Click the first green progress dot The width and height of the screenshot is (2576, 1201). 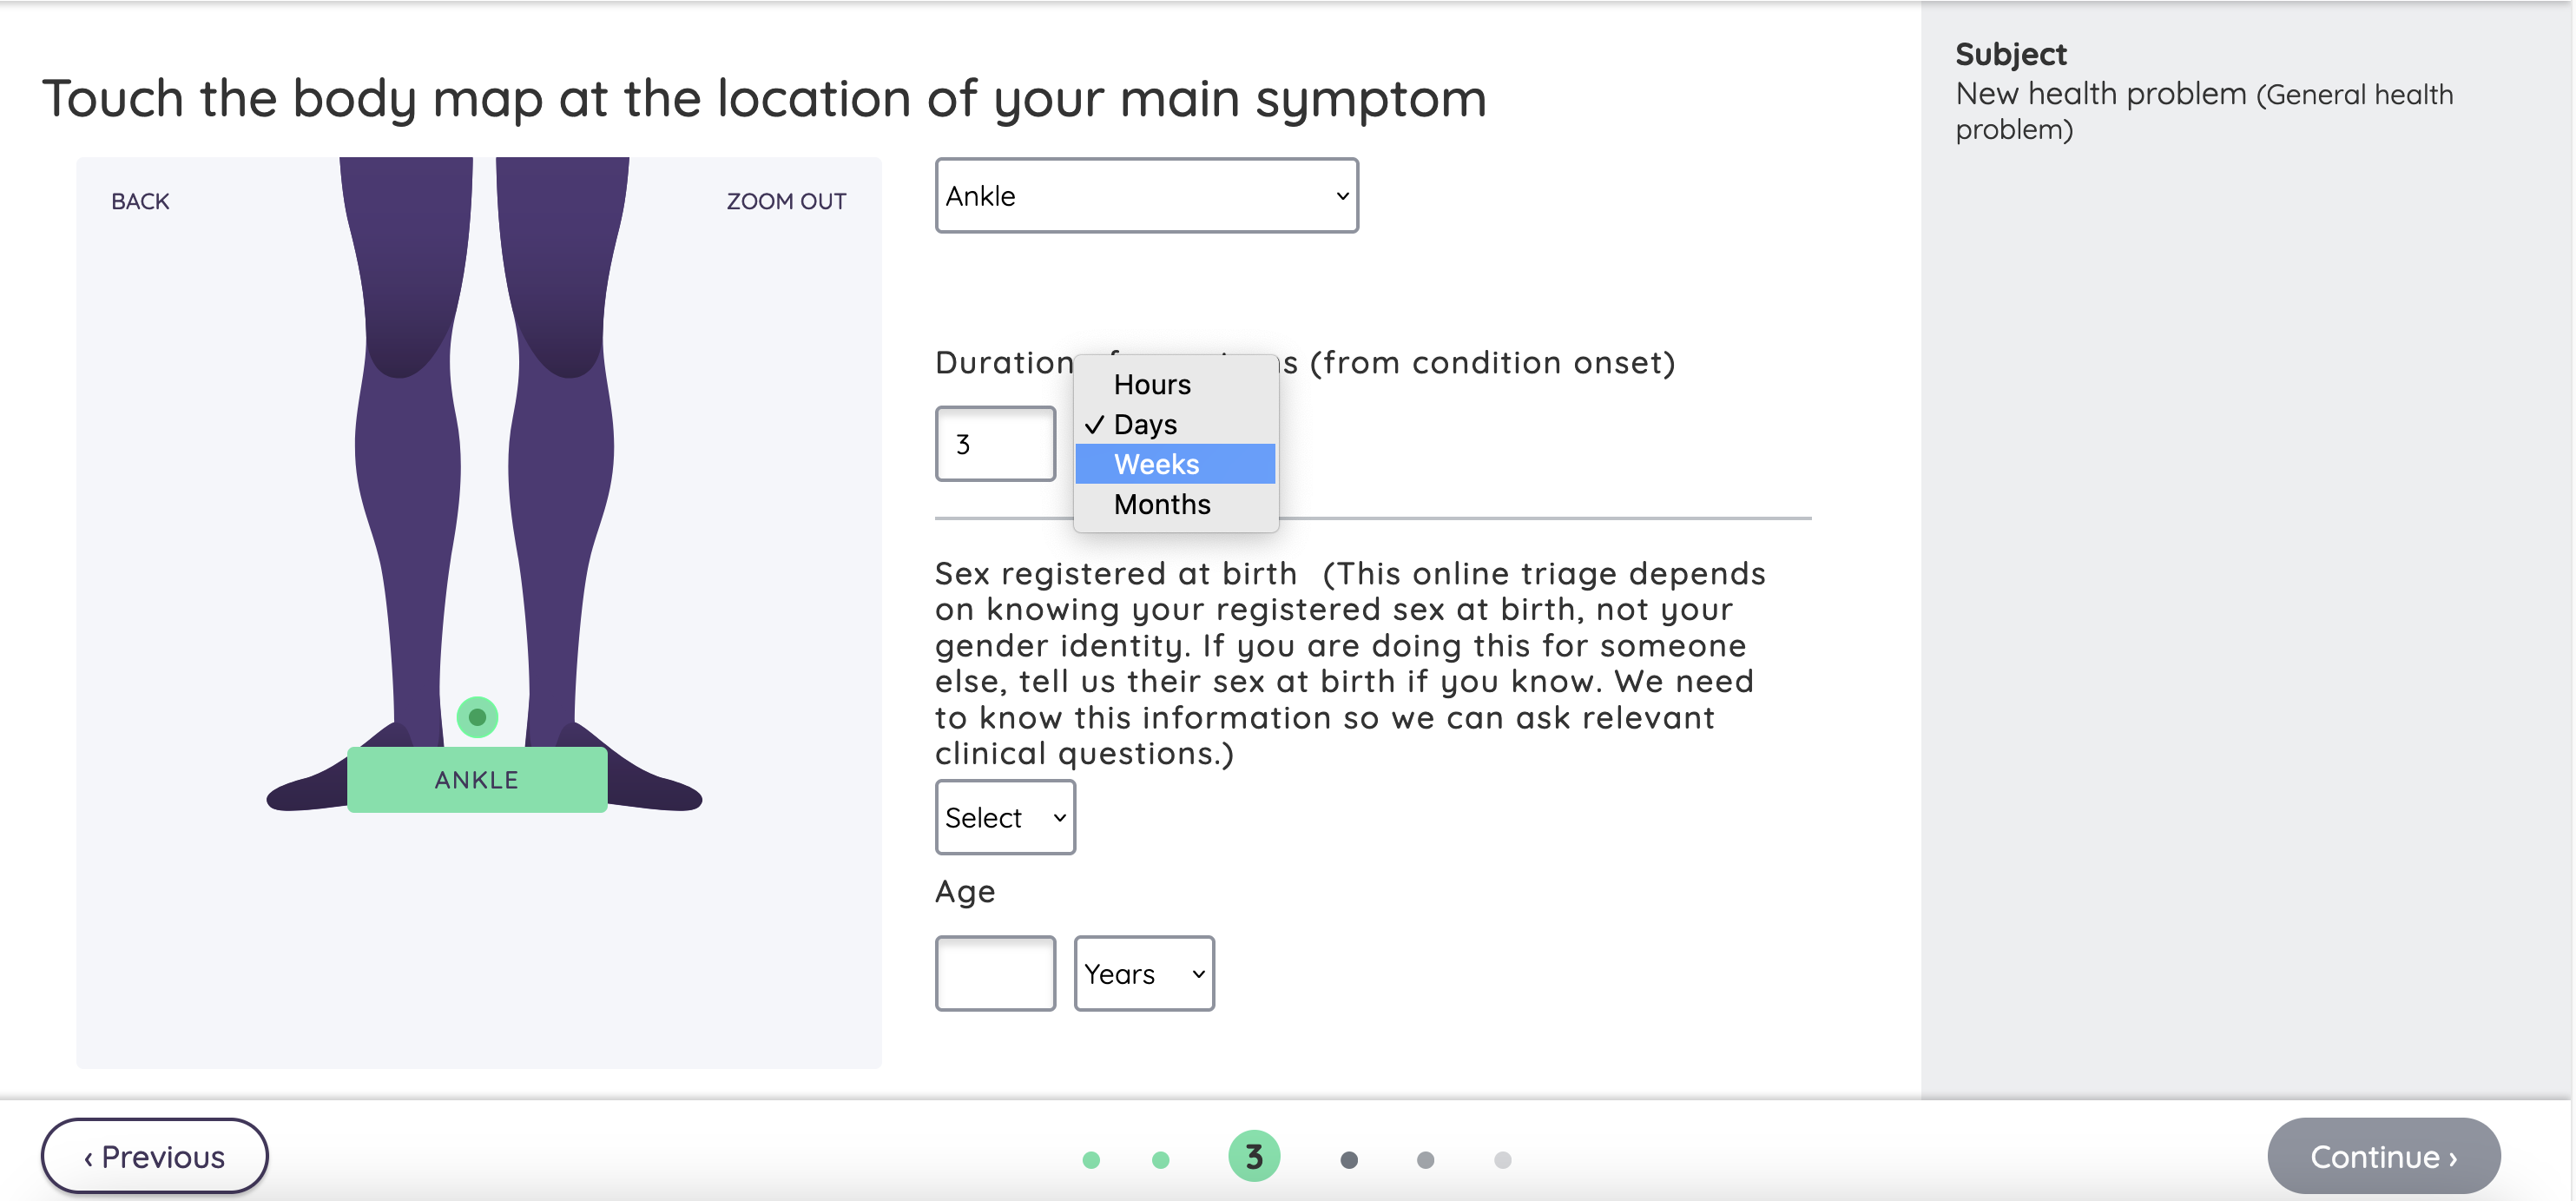click(x=1091, y=1160)
